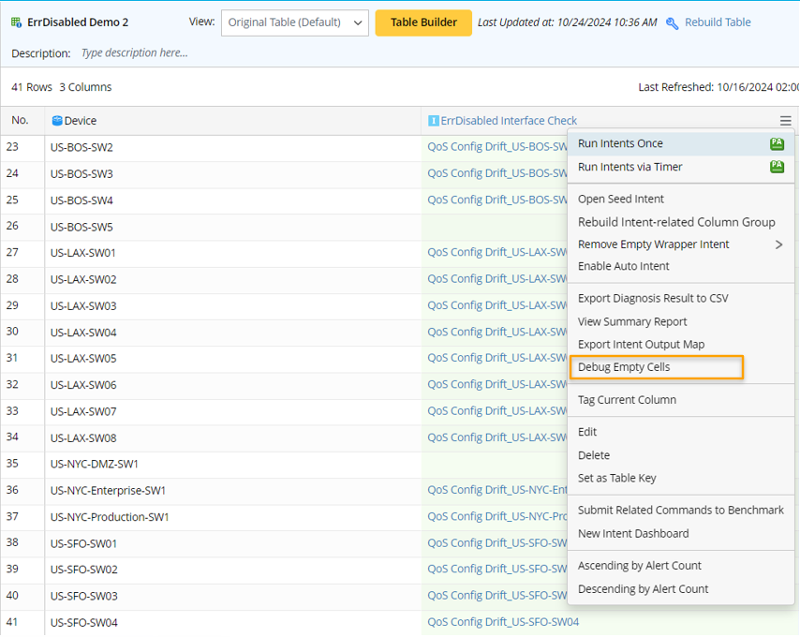This screenshot has height=637, width=800.
Task: Select the US-NYC-DMZ-SW1 device cell
Action: [95, 464]
